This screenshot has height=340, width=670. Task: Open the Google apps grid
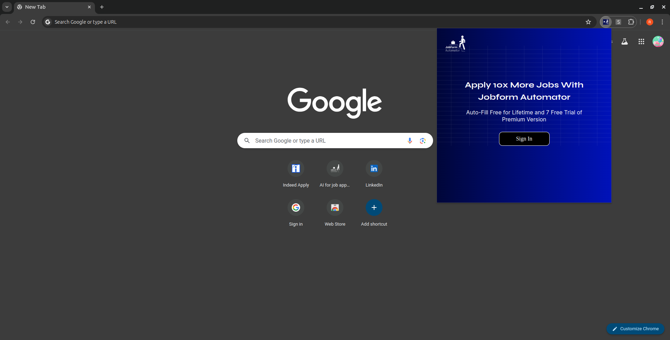[641, 41]
